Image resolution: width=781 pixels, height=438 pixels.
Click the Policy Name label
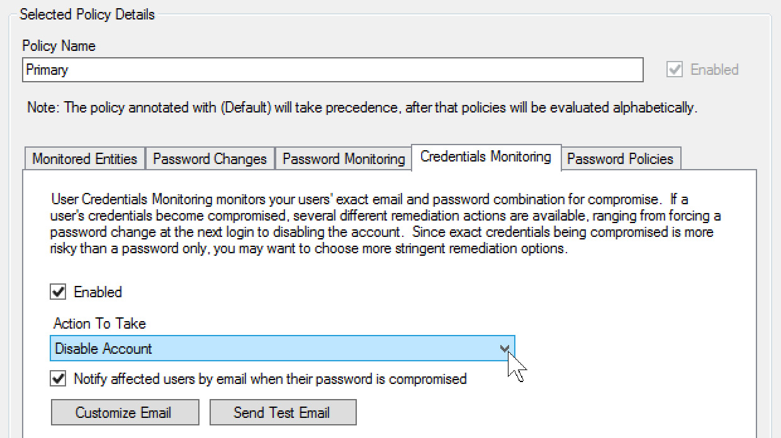click(x=59, y=46)
